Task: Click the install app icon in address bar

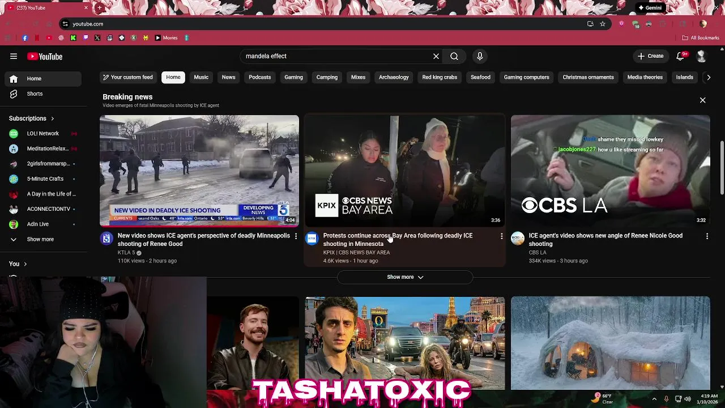Action: point(590,24)
